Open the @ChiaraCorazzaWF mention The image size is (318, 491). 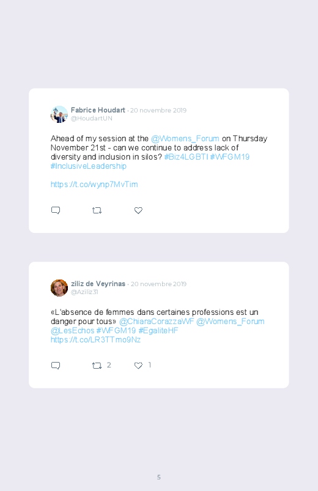pyautogui.click(x=157, y=321)
